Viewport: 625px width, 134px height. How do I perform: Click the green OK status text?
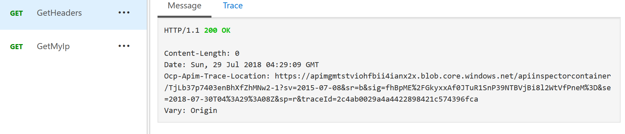click(x=226, y=30)
